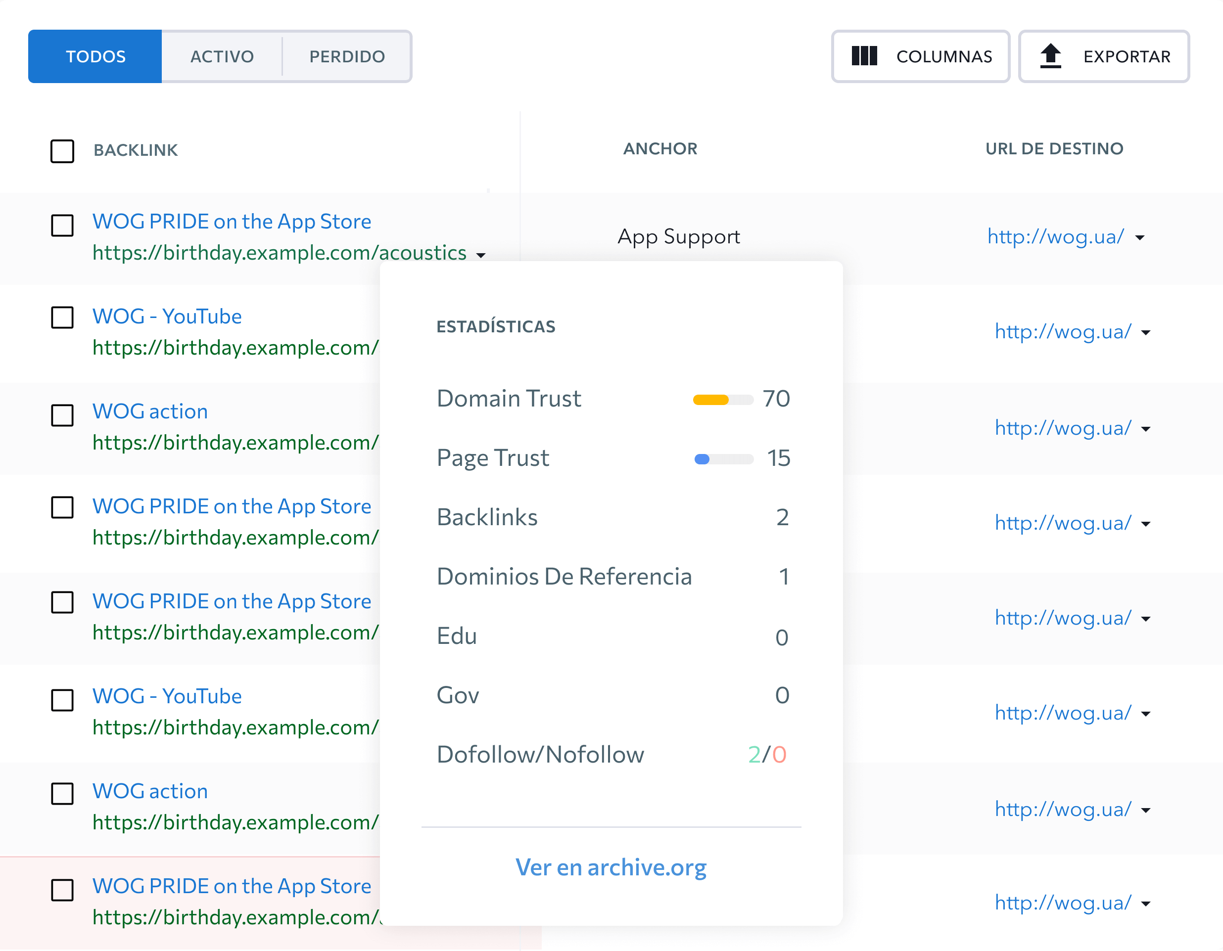Expand the wog.ua dropdown in the lower WOG - YouTube row
This screenshot has height=951, width=1223.
[x=1146, y=714]
